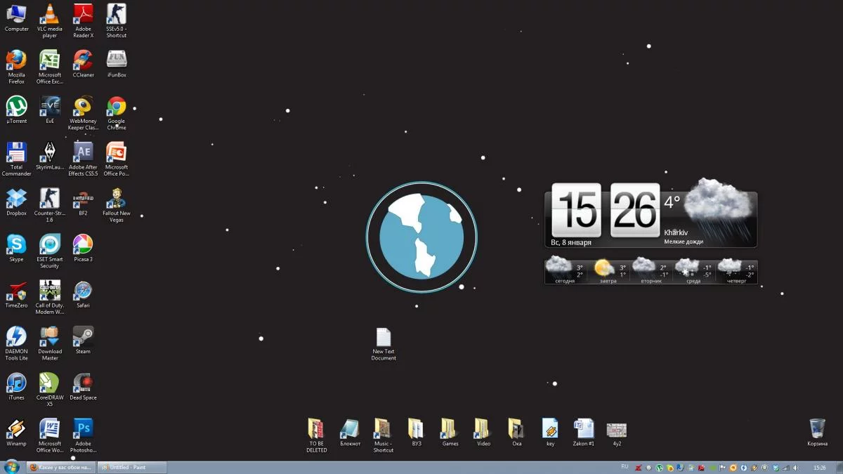Image resolution: width=843 pixels, height=474 pixels.
Task: Select Adobe Photoshop desktop icon
Action: click(83, 436)
